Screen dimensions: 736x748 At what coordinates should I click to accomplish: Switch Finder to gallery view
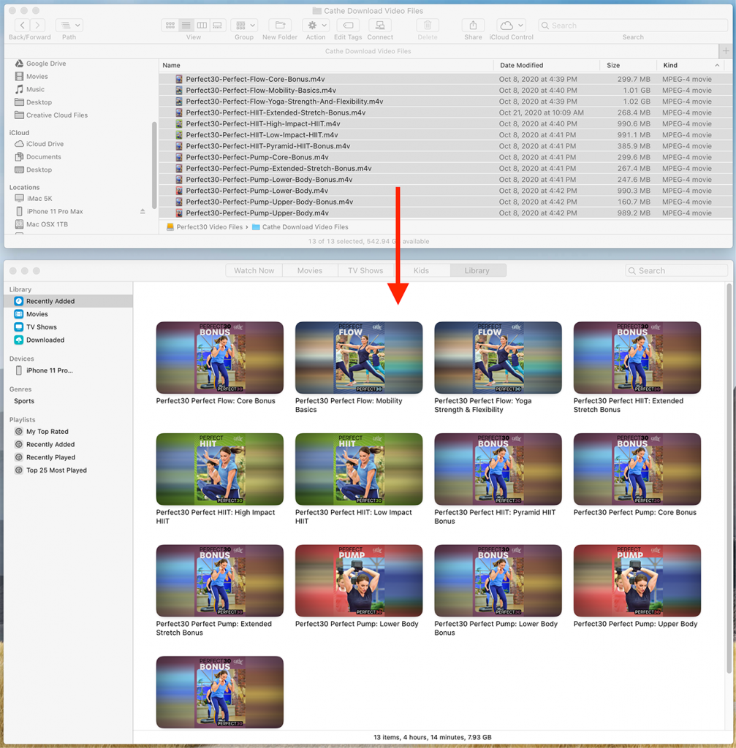(x=218, y=25)
